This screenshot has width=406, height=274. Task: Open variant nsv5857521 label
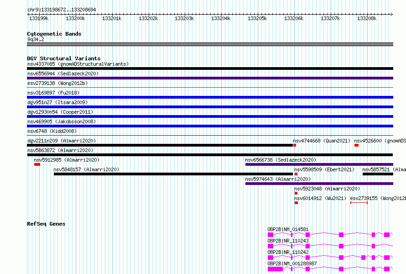[384, 169]
